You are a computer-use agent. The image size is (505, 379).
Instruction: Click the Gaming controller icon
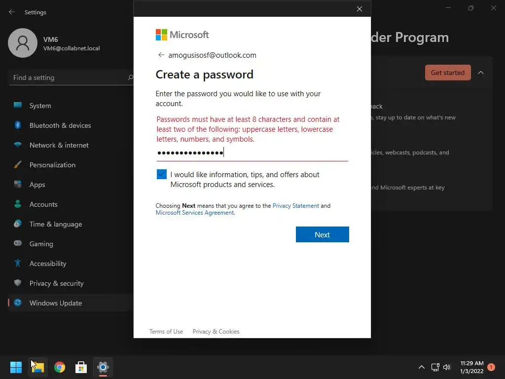point(18,243)
